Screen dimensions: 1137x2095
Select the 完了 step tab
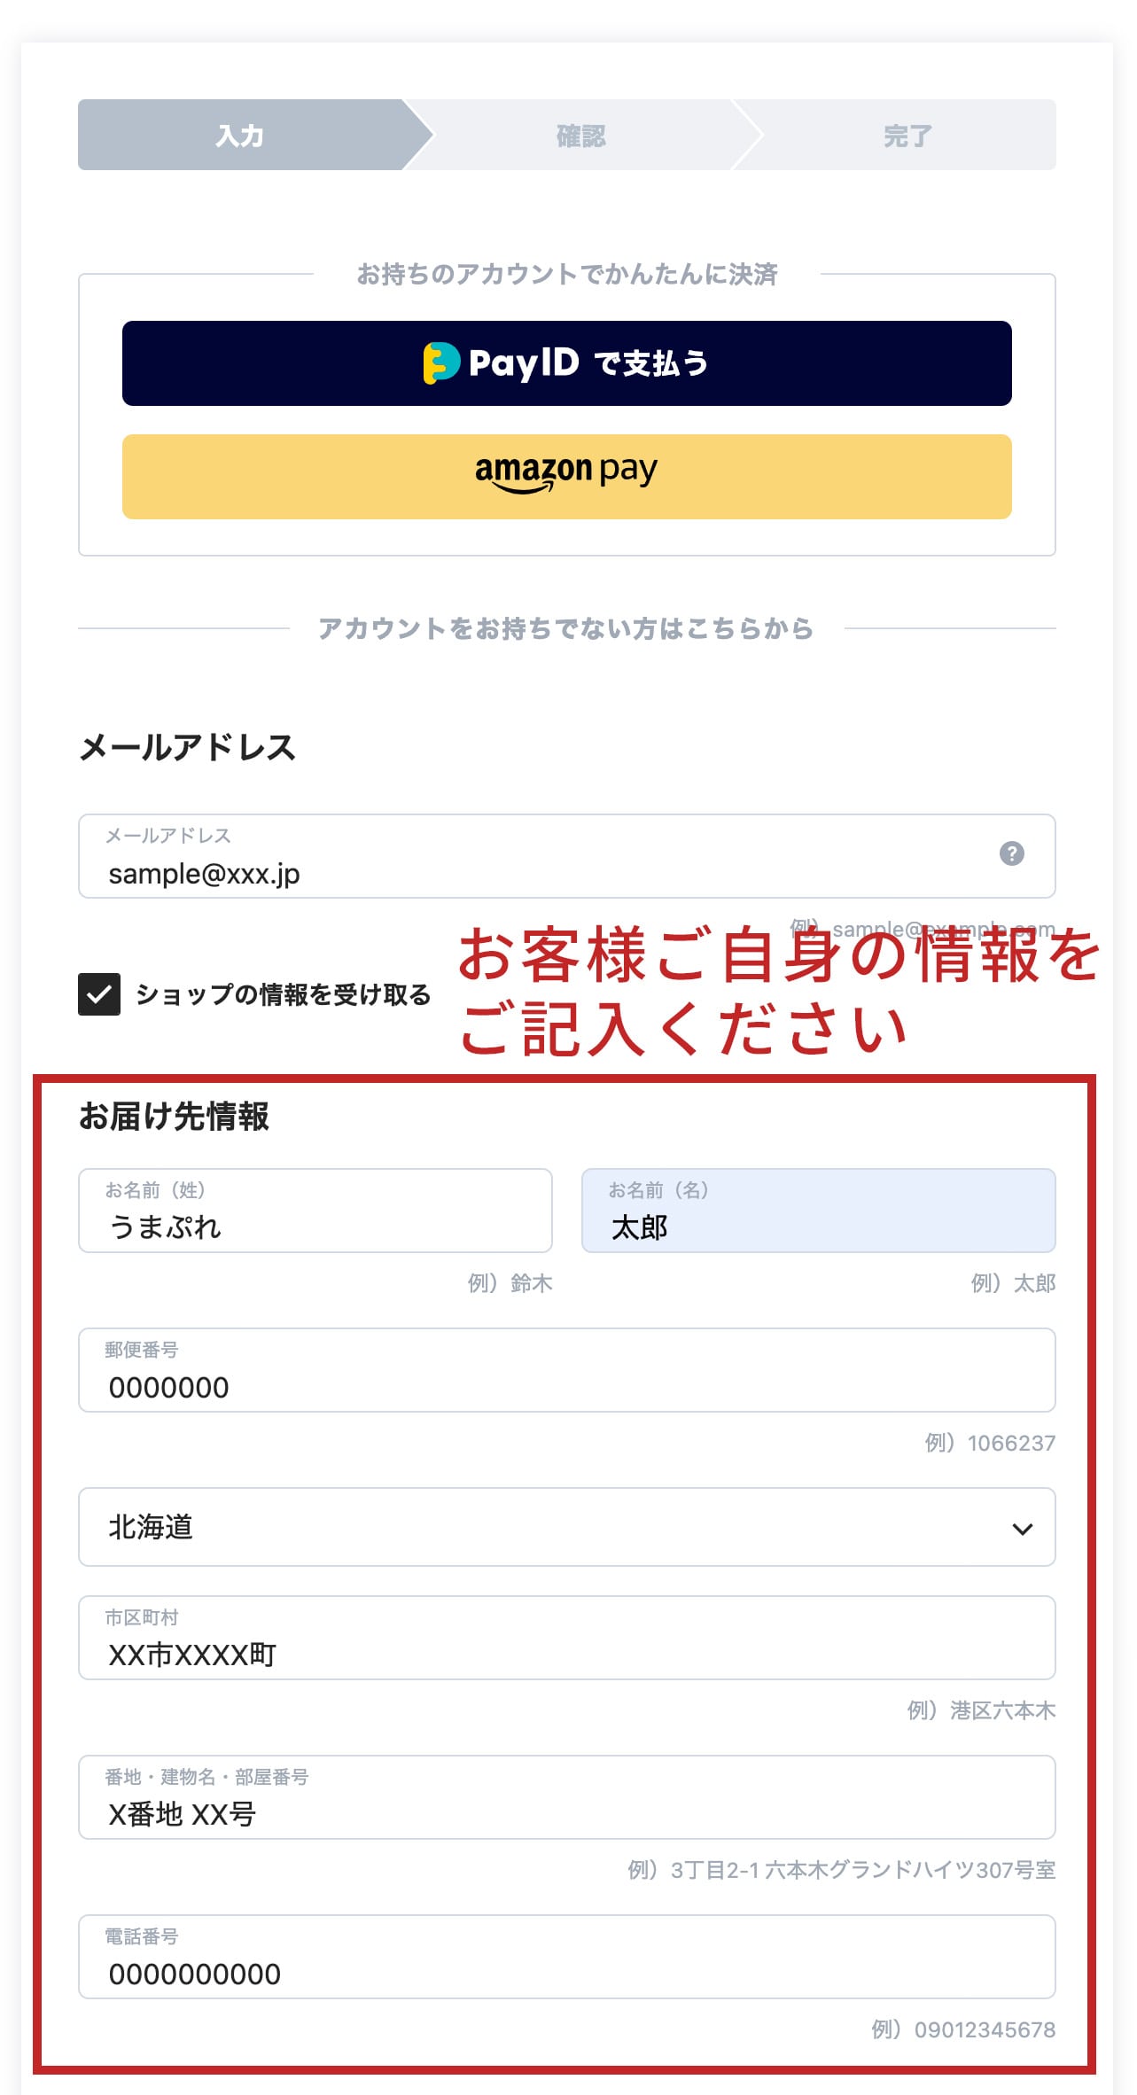pyautogui.click(x=907, y=136)
